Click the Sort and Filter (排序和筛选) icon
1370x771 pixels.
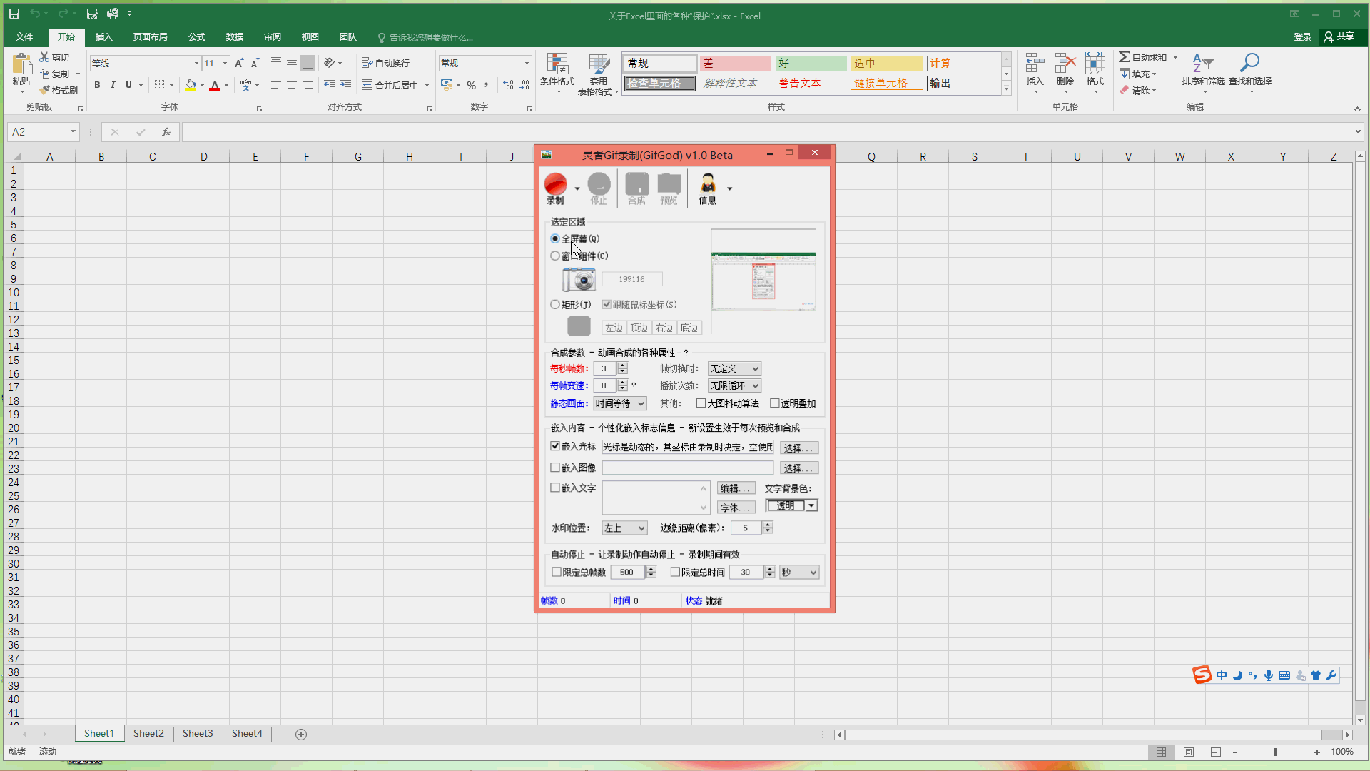click(x=1203, y=64)
